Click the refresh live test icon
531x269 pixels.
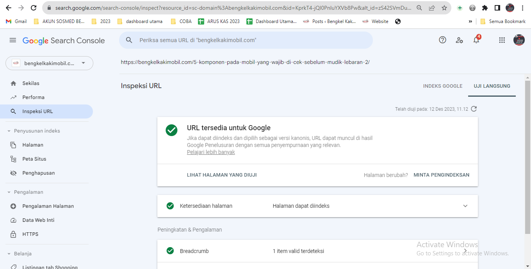tap(474, 109)
